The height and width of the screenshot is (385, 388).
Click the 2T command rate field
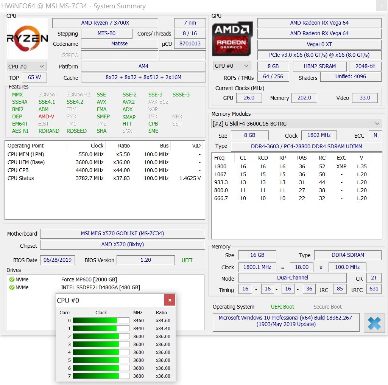374,278
